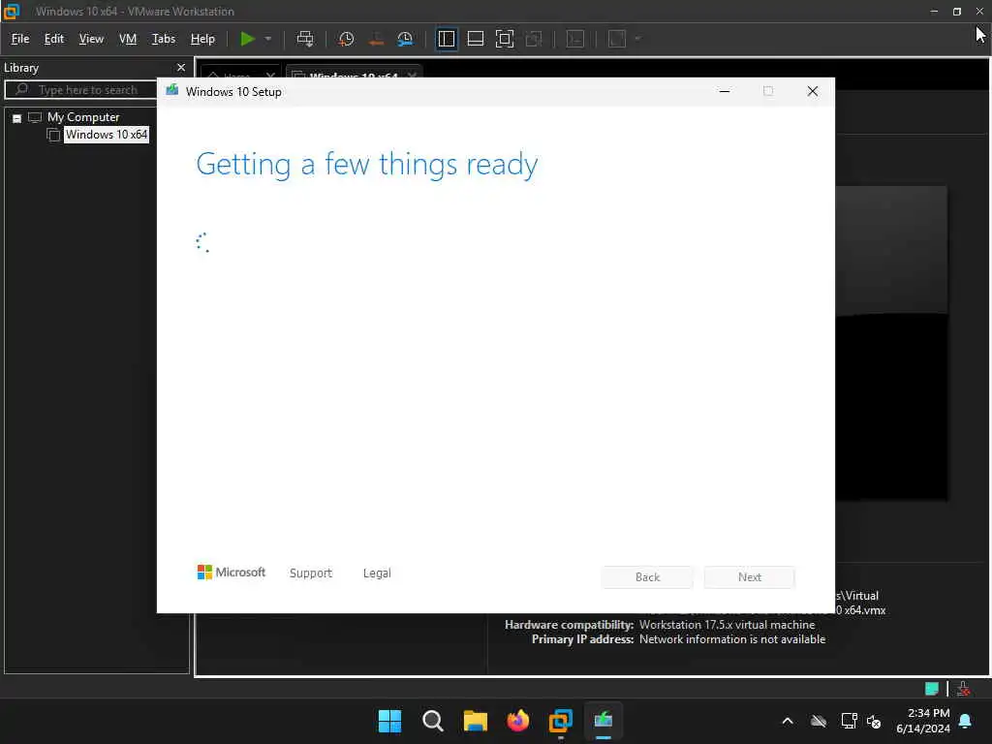Open File Explorer from the taskbar
Viewport: 992px width, 744px height.
475,721
